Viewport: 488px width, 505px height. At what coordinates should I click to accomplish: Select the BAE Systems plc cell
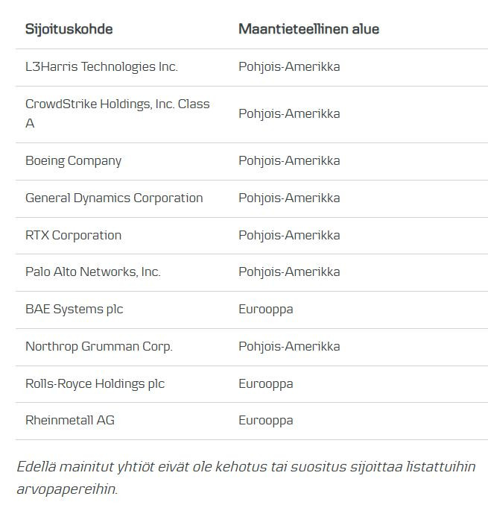click(75, 309)
